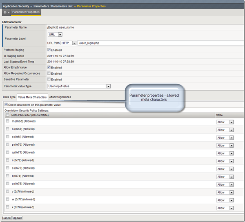
Task: Open State dropdown for q (0x71)
Action: [225, 153]
